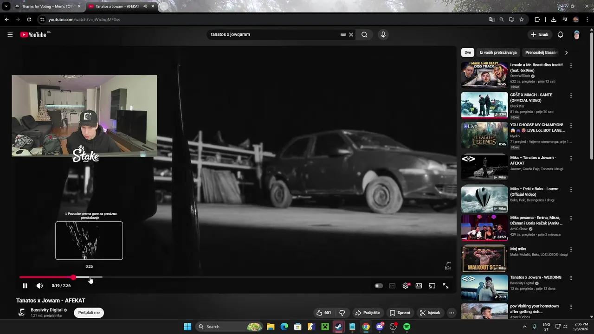
Task: Subscribe with the Pretplati me button
Action: coord(89,313)
